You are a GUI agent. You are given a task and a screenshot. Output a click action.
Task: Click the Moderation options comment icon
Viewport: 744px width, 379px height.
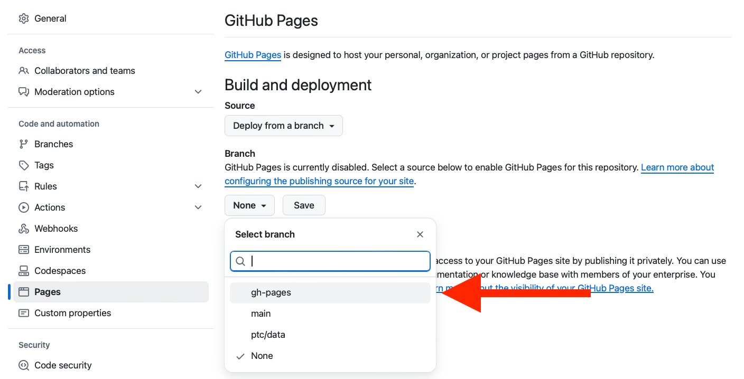24,92
